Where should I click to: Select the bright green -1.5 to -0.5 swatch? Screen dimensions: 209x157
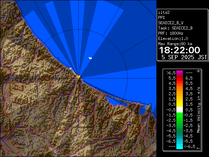[179, 115]
